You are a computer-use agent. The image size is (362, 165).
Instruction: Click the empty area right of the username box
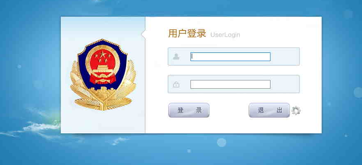[x=285, y=57]
